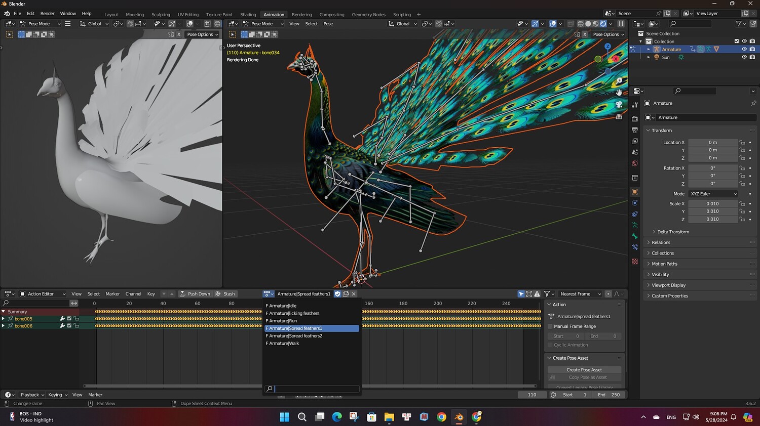This screenshot has width=760, height=426.
Task: Enable the Manual Frame Range checkbox
Action: click(550, 326)
